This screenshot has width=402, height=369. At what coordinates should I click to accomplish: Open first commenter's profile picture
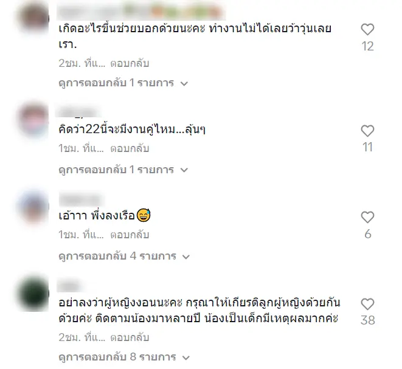(x=33, y=18)
